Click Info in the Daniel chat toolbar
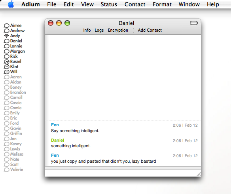 coord(87,30)
